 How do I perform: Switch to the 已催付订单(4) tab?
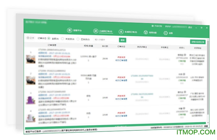(x=106, y=31)
